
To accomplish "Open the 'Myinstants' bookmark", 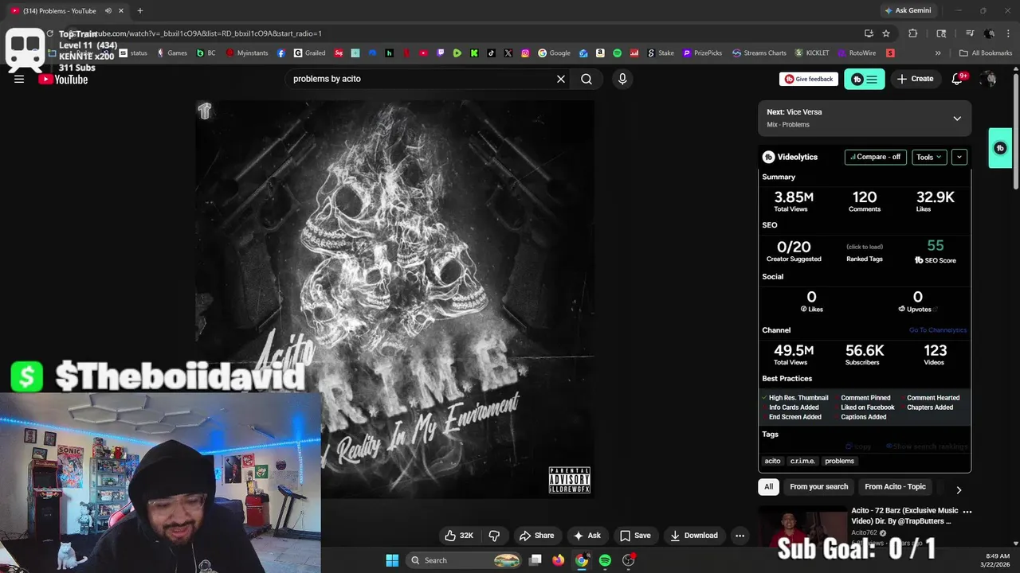I will [247, 53].
